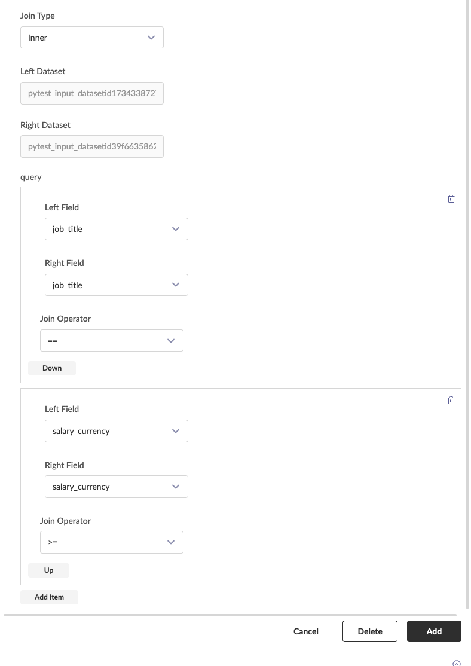Click the Left Dataset input field
This screenshot has width=471, height=666.
[x=92, y=94]
